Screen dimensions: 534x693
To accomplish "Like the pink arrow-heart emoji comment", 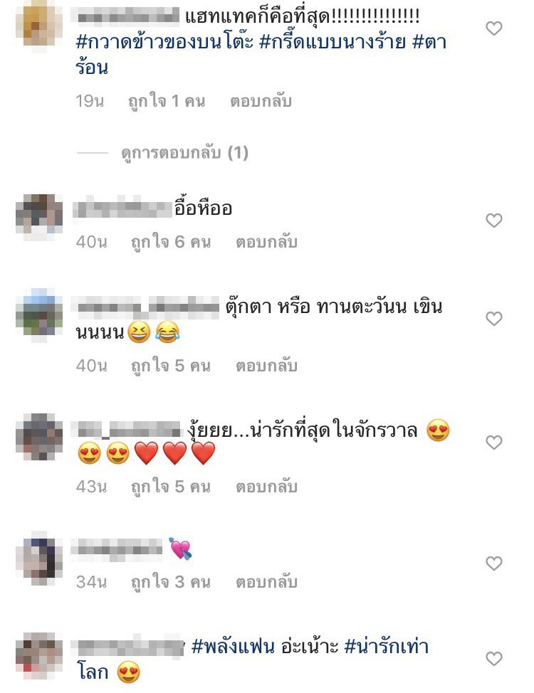I will [x=493, y=564].
